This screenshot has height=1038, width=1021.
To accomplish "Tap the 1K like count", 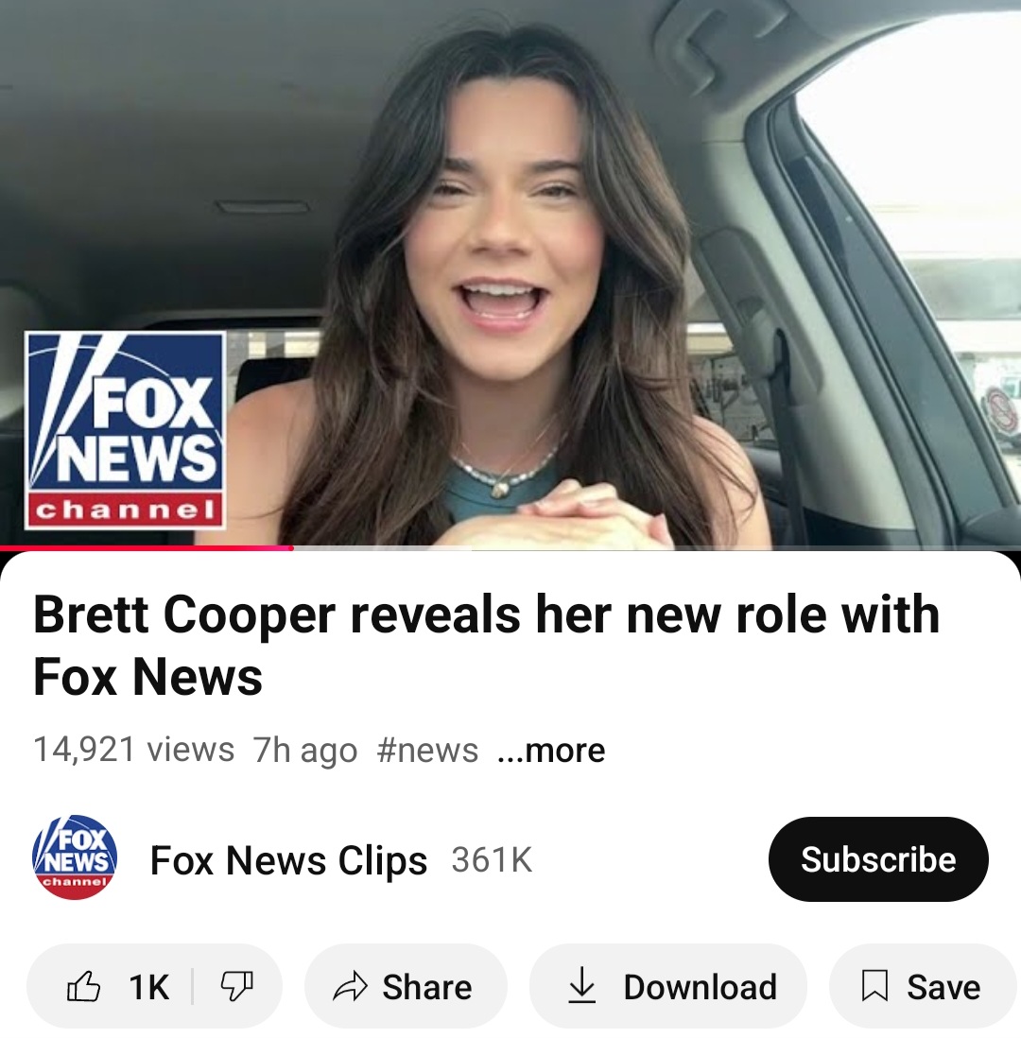I will coord(149,987).
